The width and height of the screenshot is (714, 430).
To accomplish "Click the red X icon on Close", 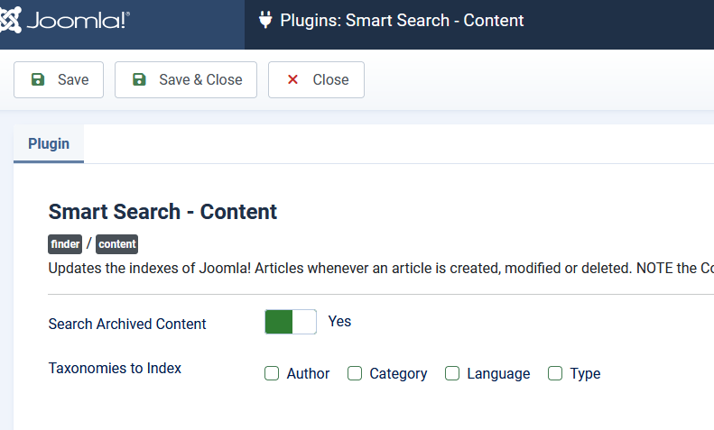I will (292, 79).
